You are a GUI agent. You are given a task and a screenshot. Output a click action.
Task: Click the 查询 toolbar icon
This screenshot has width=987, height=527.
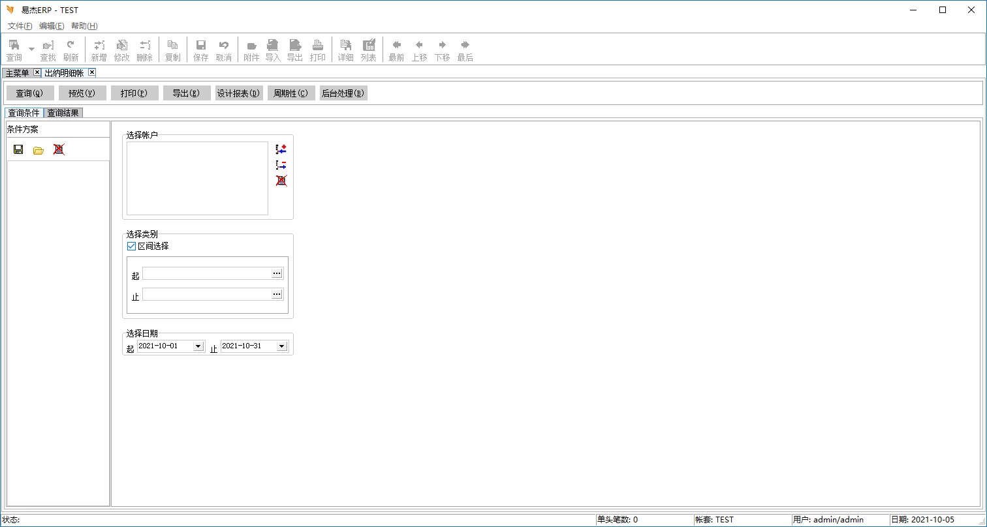pos(14,50)
